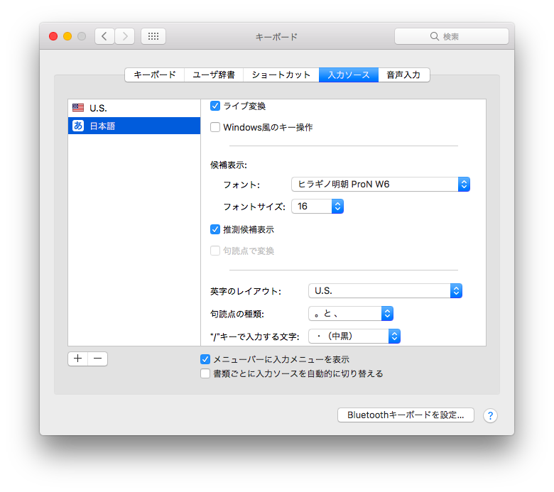Image resolution: width=554 pixels, height=492 pixels.
Task: Go back with the left chevron button
Action: pyautogui.click(x=104, y=36)
